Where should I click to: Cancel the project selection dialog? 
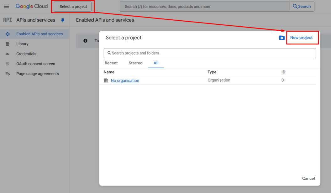click(308, 179)
